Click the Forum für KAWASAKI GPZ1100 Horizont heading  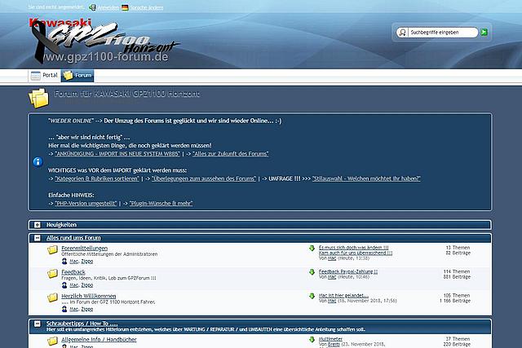[x=127, y=94]
